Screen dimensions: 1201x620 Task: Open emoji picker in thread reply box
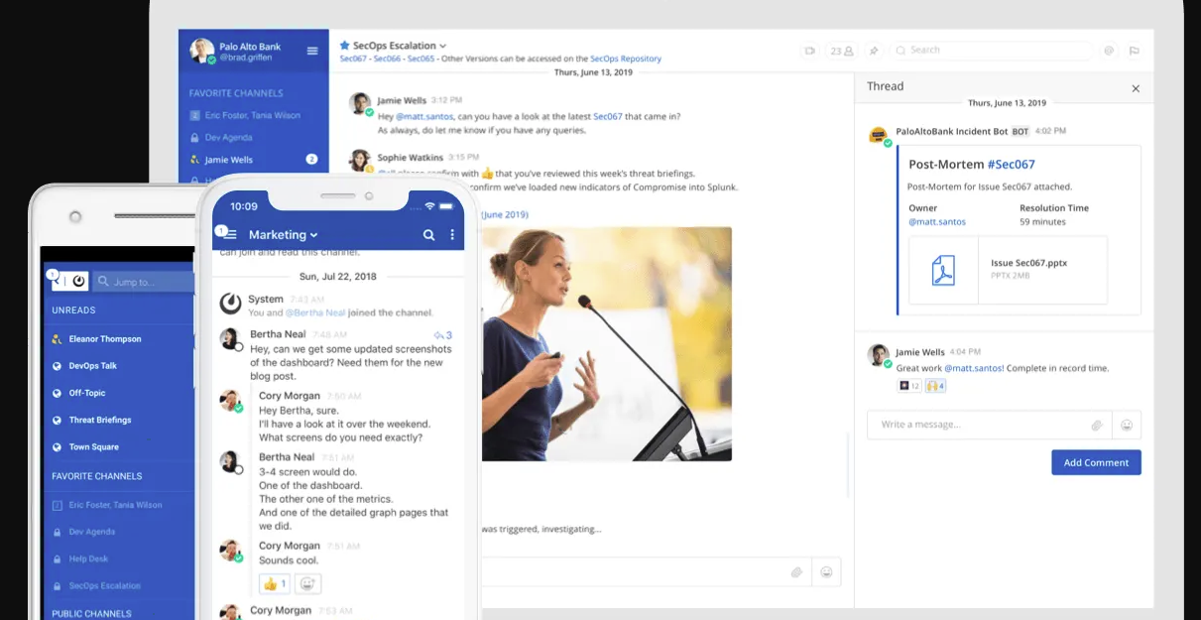pyautogui.click(x=1127, y=425)
